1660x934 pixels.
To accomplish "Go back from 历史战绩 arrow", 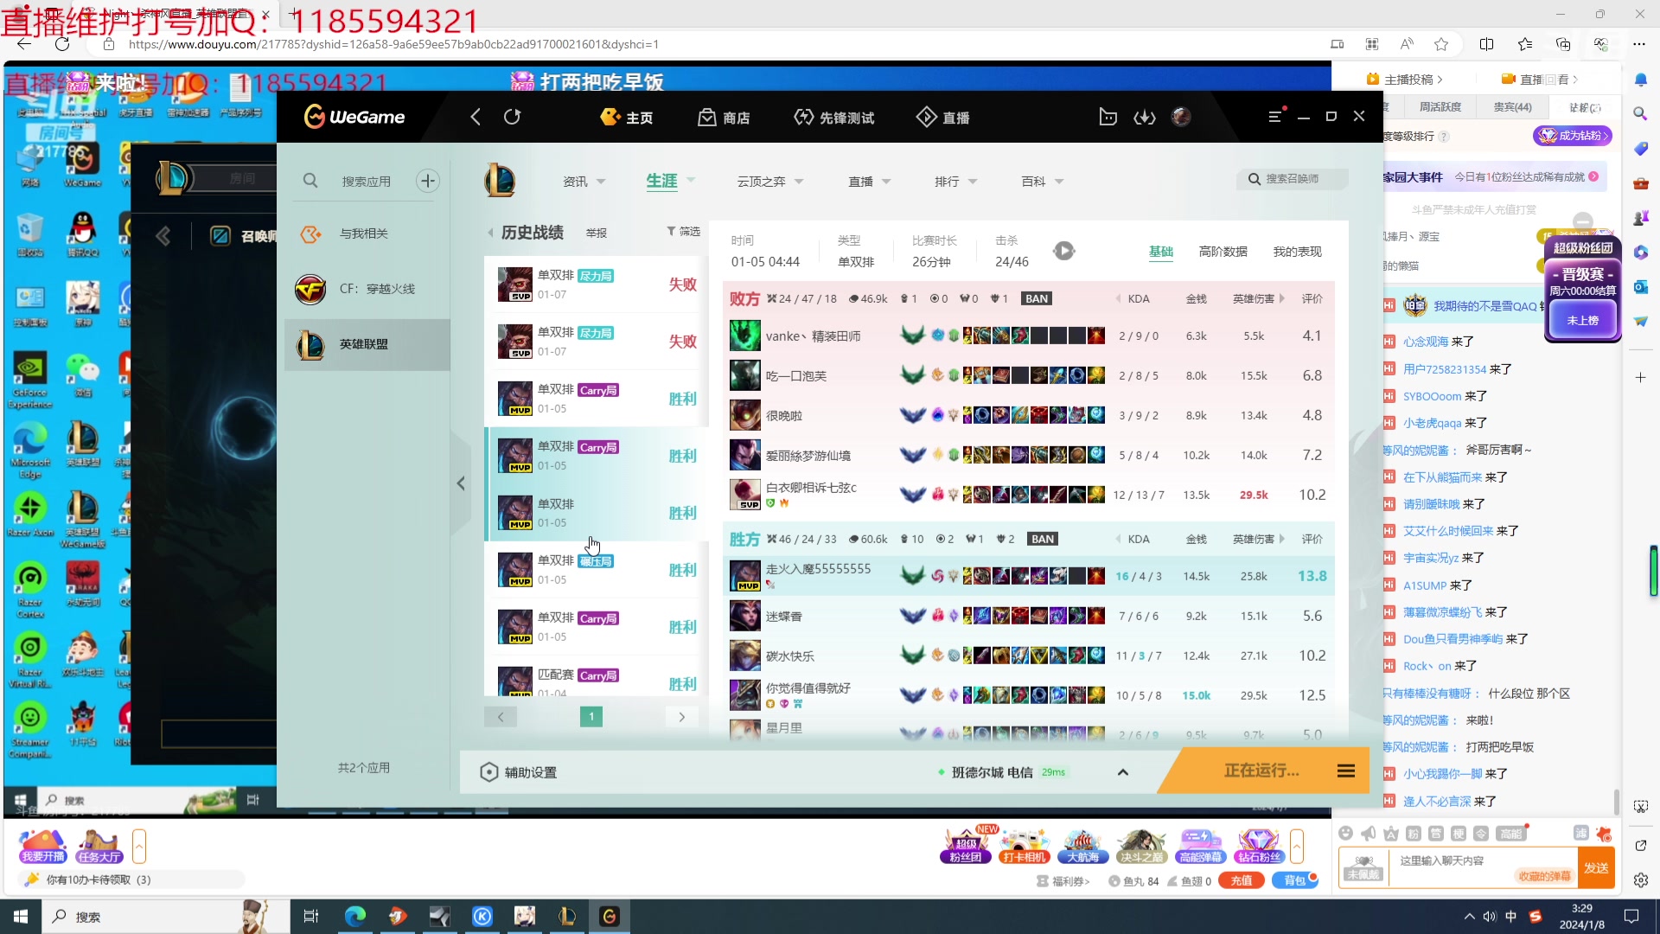I will click(x=490, y=233).
